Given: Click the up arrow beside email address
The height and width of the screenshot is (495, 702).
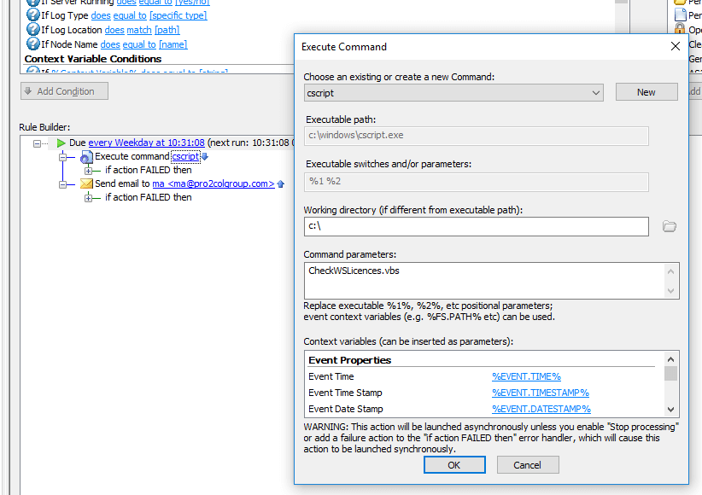Looking at the screenshot, I should coord(281,183).
